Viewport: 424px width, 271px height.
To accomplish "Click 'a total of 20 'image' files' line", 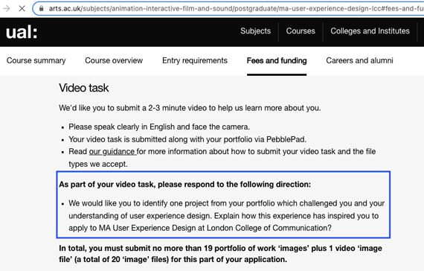I will pyautogui.click(x=173, y=259).
